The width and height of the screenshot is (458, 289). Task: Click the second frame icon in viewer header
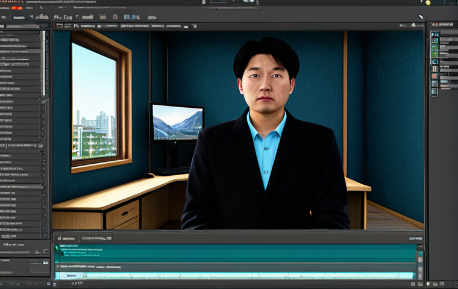point(67,26)
